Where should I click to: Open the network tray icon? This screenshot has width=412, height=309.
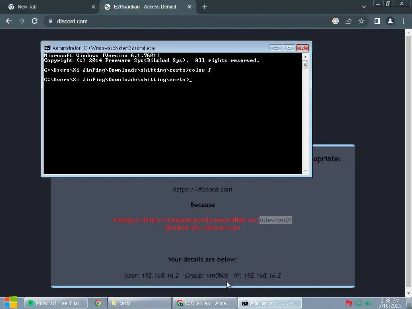[x=358, y=303]
